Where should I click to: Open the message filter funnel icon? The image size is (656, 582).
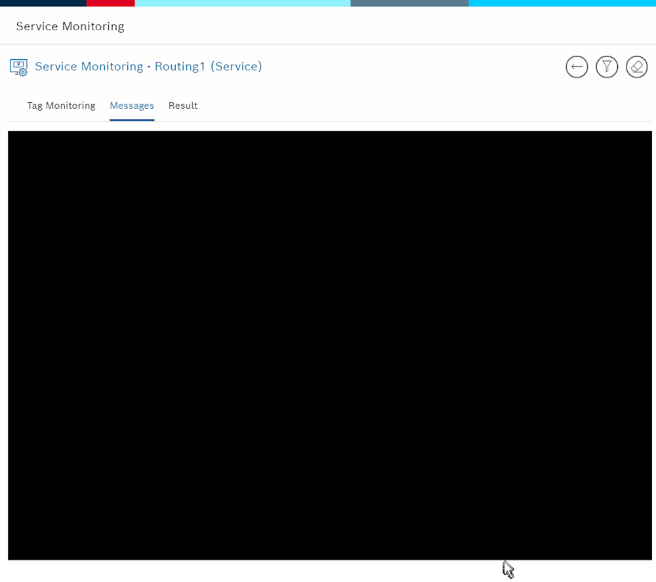coord(607,67)
